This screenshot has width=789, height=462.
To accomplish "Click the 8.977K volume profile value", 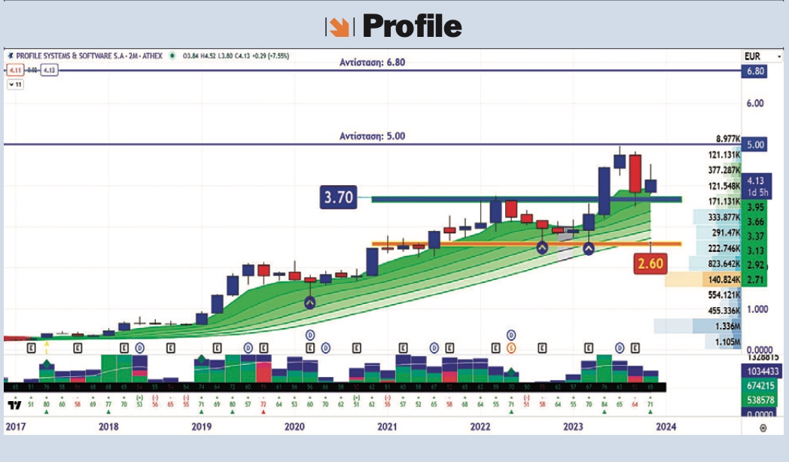I will pyautogui.click(x=728, y=138).
